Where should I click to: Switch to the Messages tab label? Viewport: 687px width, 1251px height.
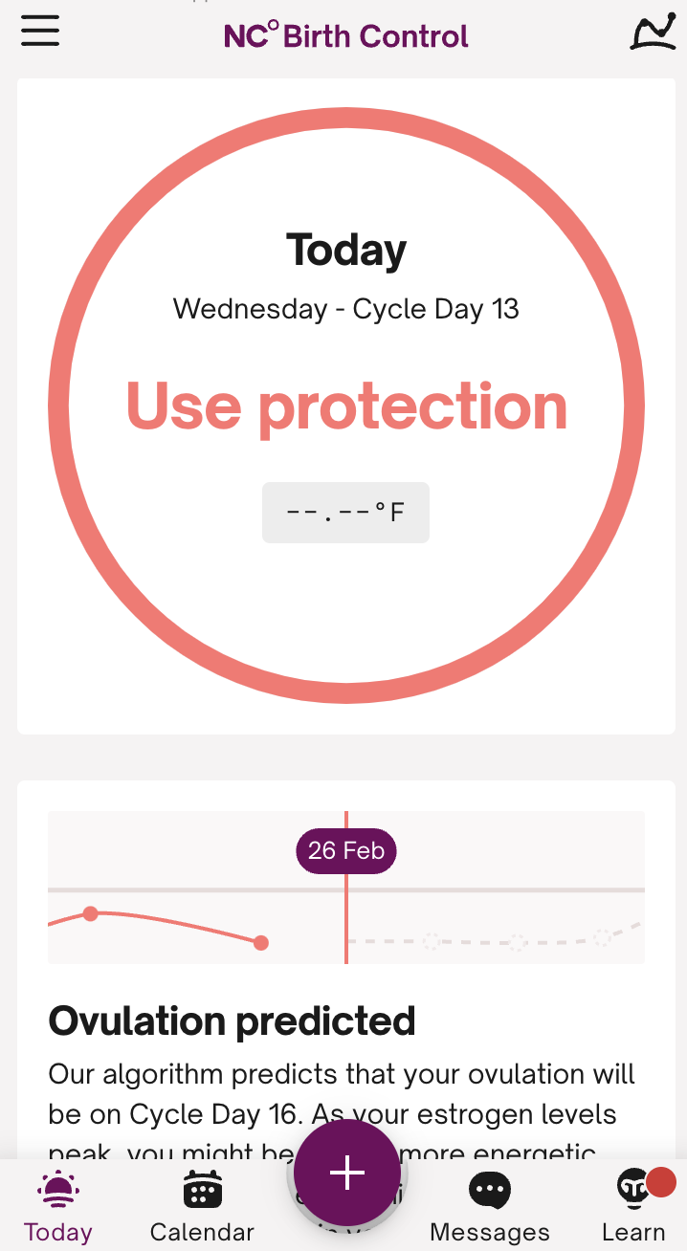490,1232
